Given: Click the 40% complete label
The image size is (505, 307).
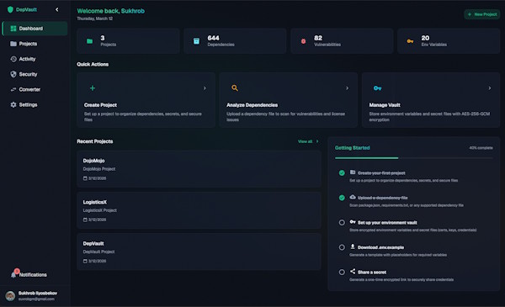Looking at the screenshot, I should (481, 148).
